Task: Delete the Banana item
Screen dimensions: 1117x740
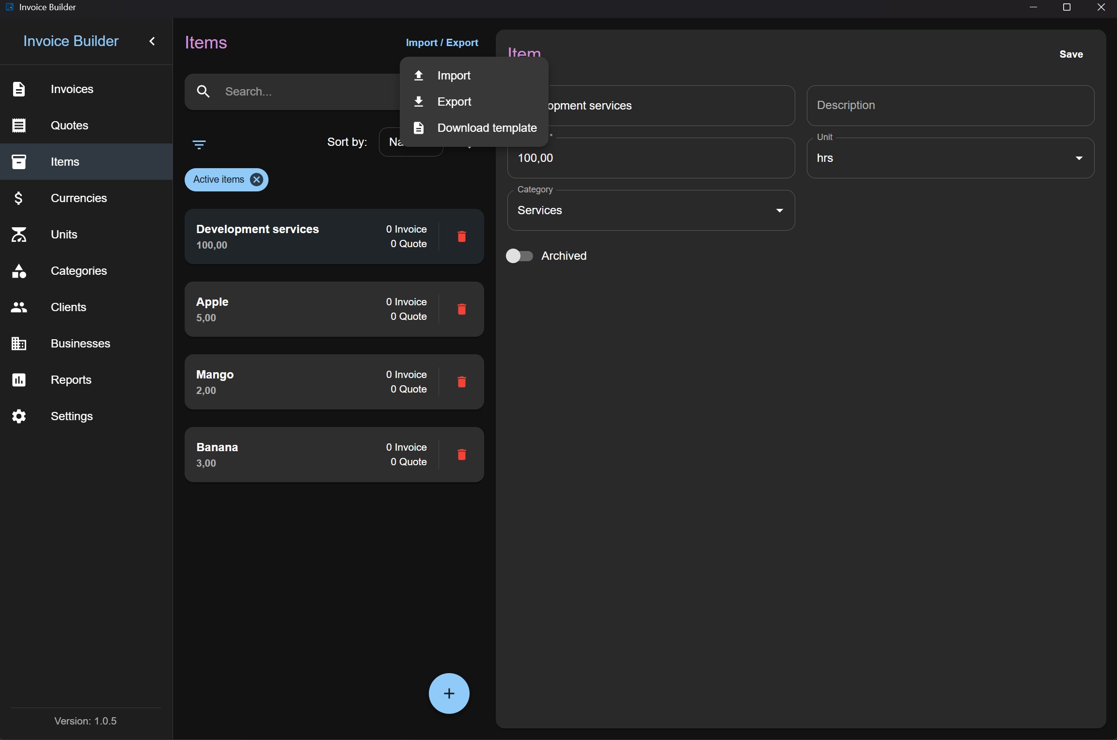Action: (462, 455)
